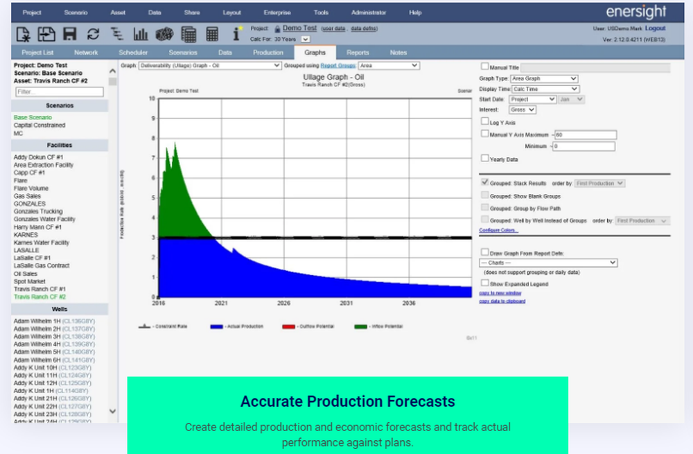The image size is (693, 454).
Task: Toggle Grouped: Group by Flow Path
Action: coord(485,207)
